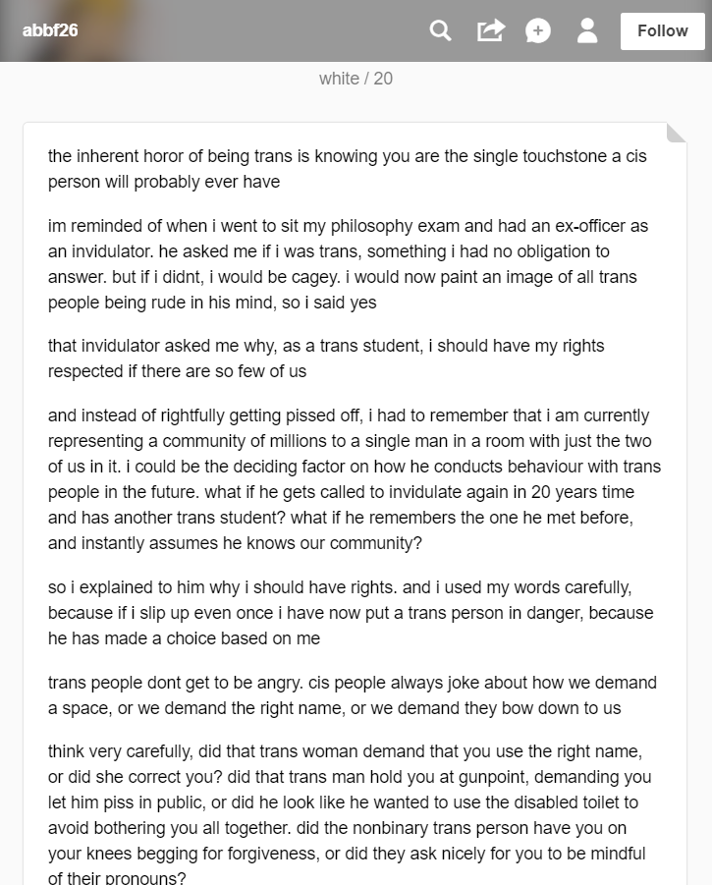Click the paragraph starting 'that invidulator asked me why'

tap(326, 359)
